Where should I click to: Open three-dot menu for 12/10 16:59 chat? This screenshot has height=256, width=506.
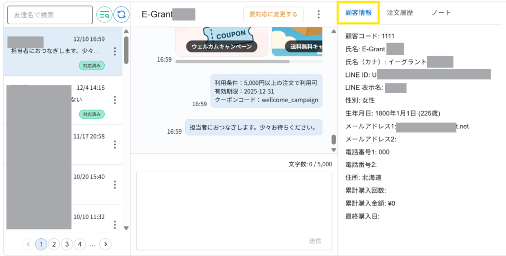tap(115, 51)
